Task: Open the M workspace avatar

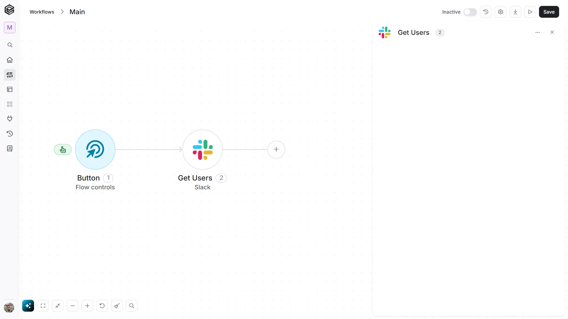Action: click(10, 27)
